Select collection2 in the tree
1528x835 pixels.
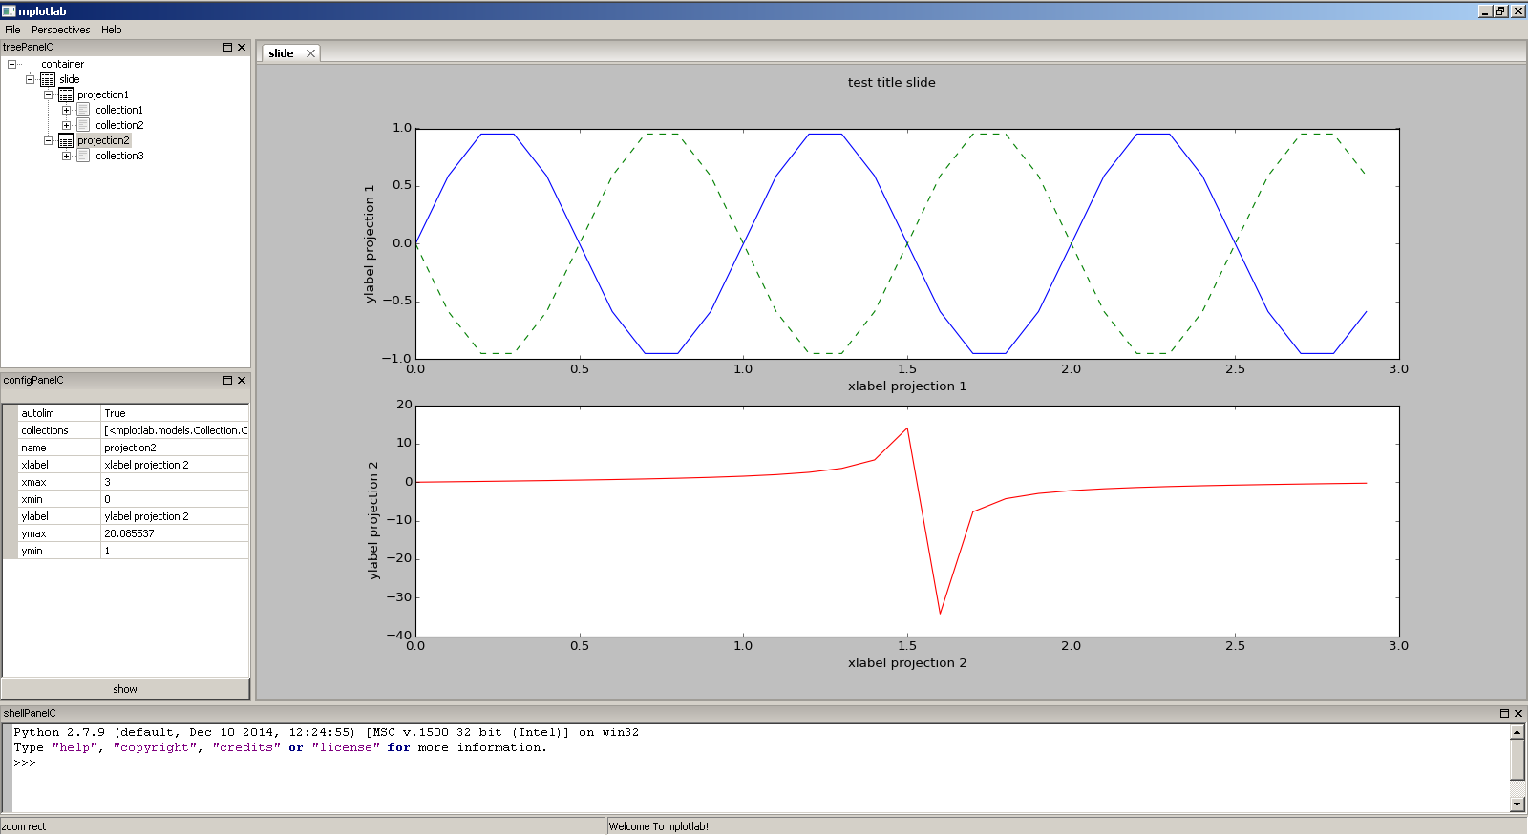tap(119, 125)
